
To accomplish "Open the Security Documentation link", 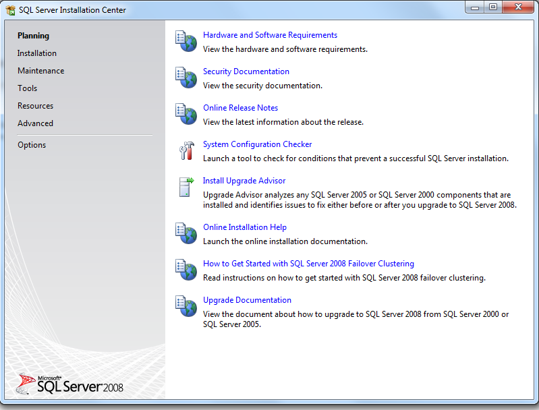I will click(246, 71).
